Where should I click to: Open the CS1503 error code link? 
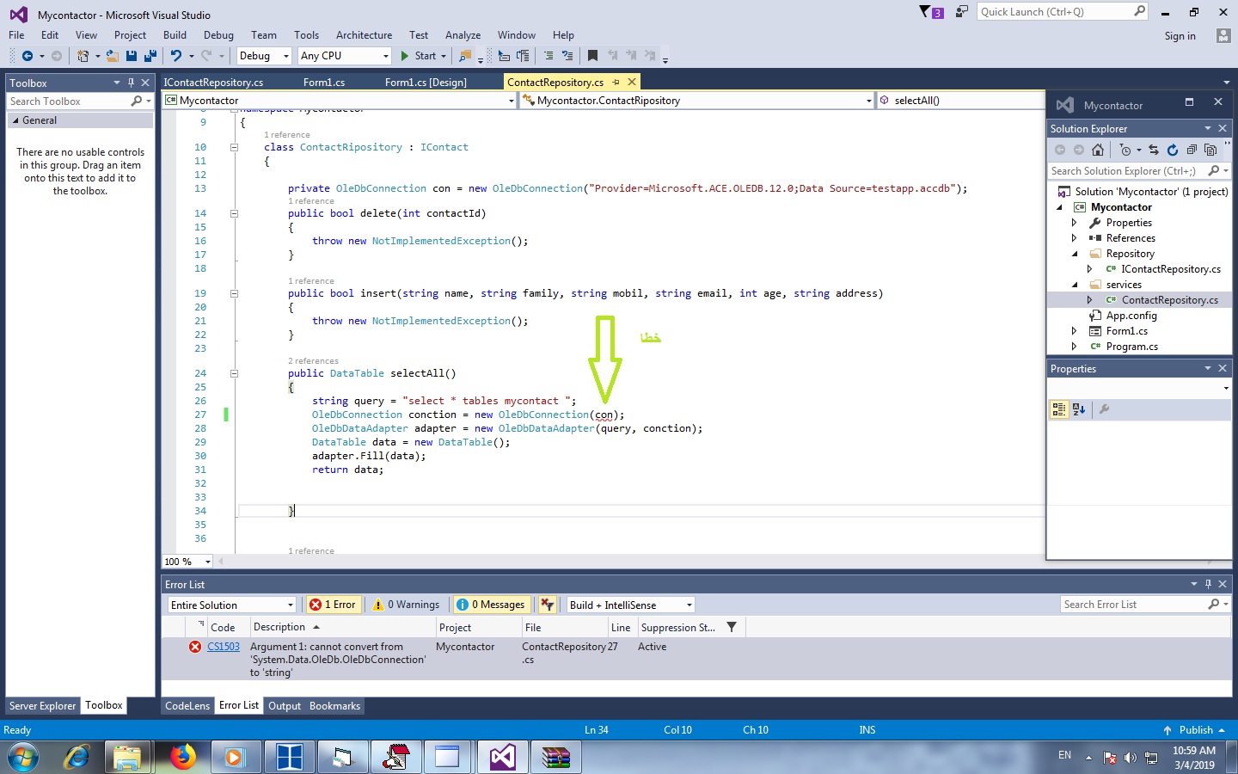[x=224, y=647]
